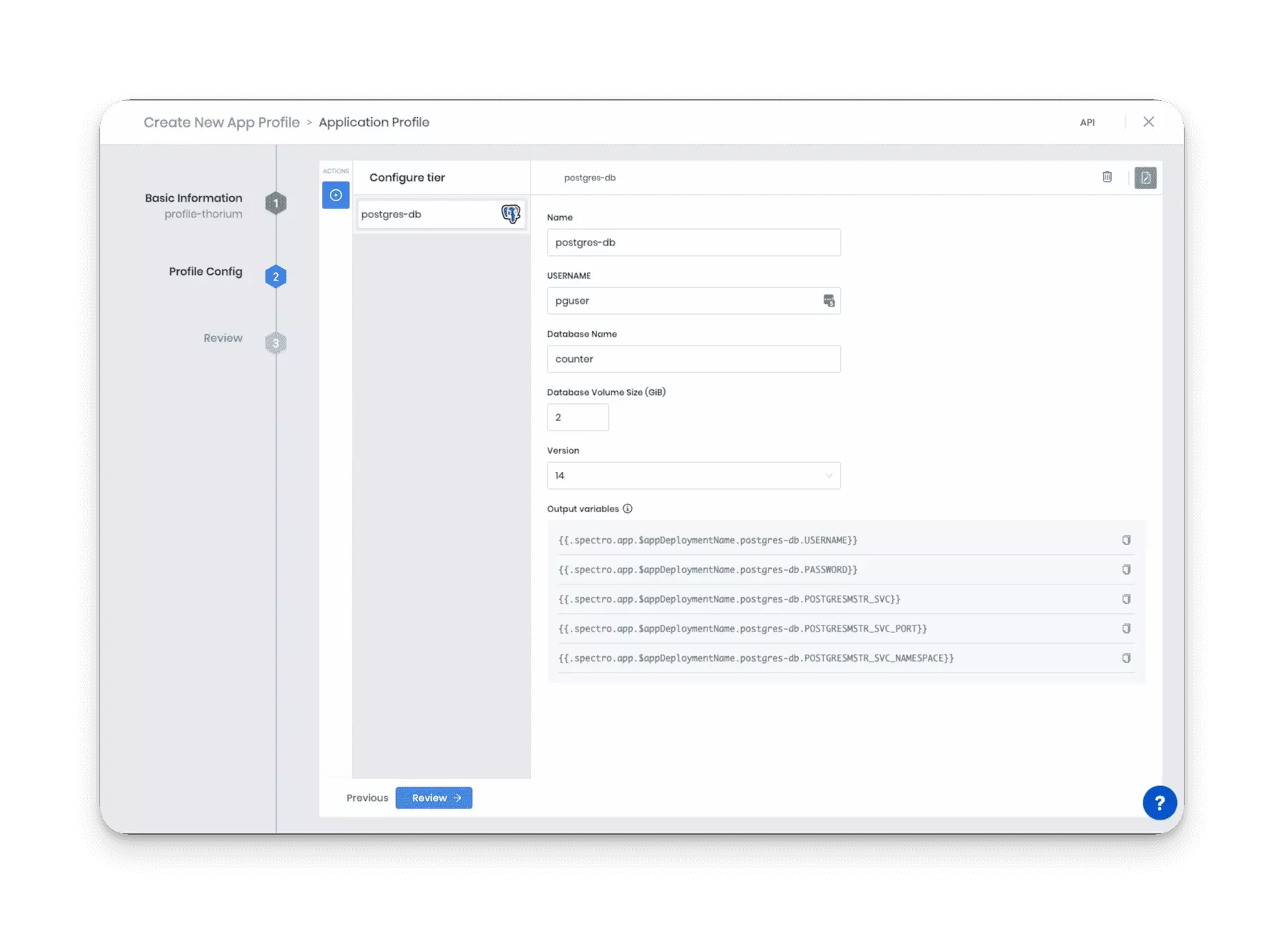Copy the POSTGRESMSTR_SVC output variable

click(1126, 599)
